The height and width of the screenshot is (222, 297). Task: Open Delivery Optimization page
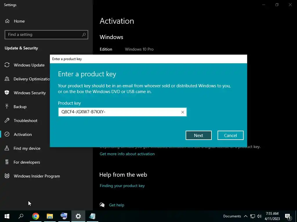(x=32, y=79)
